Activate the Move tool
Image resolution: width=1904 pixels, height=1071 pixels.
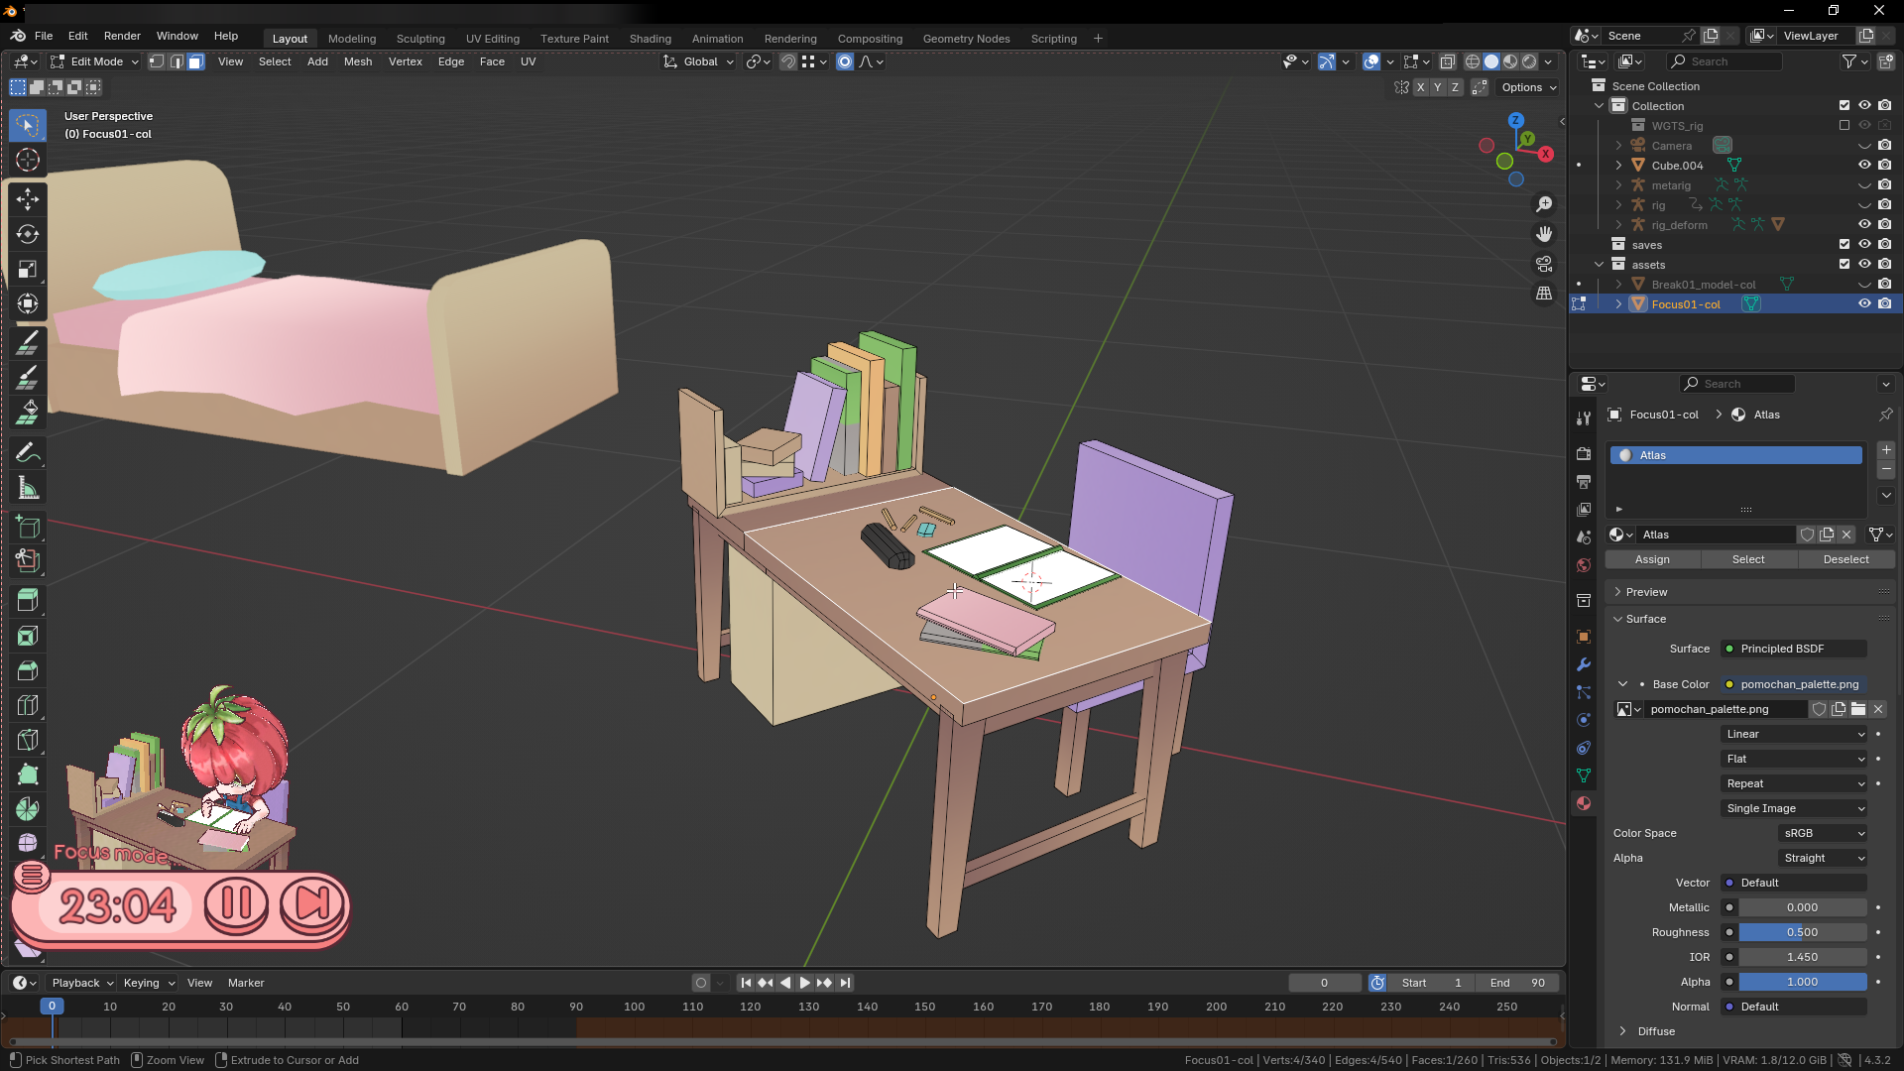point(28,199)
